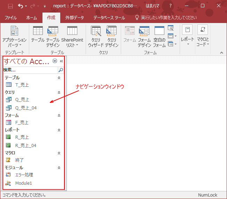Viewport: 227px width, 199px height.
Task: Collapse the クエリ group
Action: [x=59, y=92]
